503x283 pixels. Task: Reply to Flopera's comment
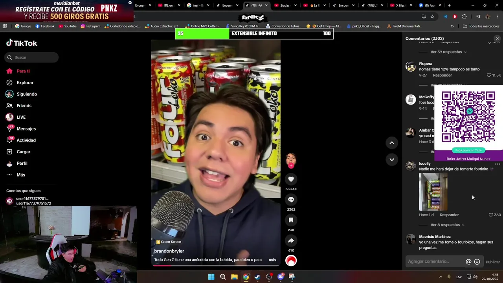[442, 75]
